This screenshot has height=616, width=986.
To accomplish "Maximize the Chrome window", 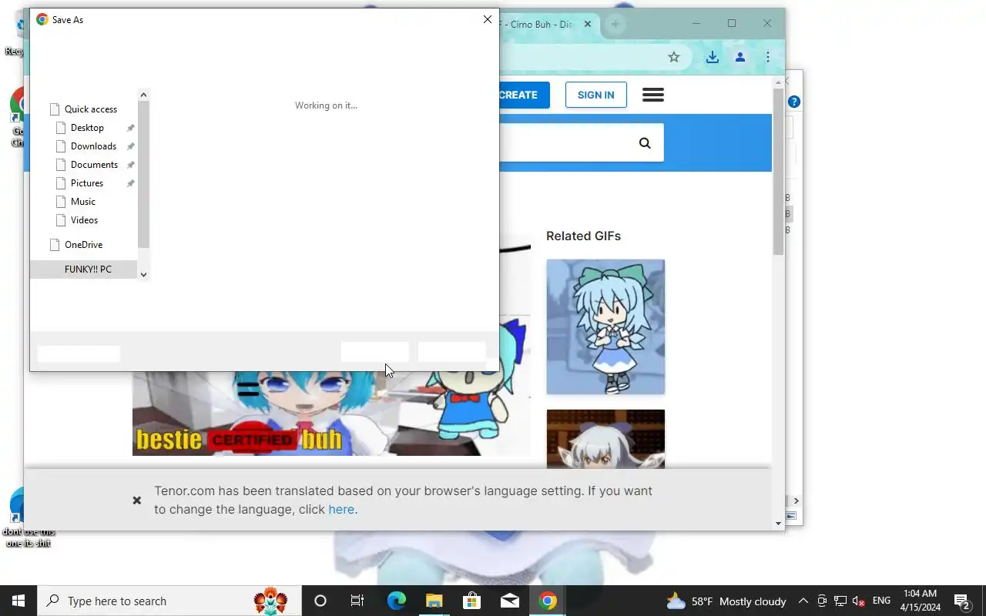I will click(732, 24).
